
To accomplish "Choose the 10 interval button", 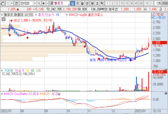I will point(122,3).
